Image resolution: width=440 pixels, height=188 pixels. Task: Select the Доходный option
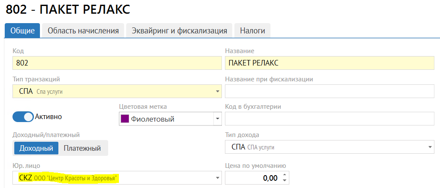point(36,148)
